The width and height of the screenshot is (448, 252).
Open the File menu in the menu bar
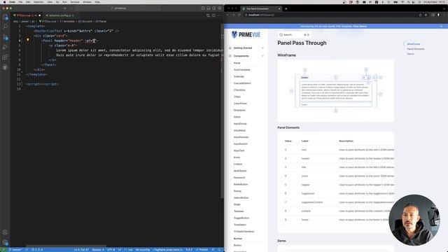20,2
